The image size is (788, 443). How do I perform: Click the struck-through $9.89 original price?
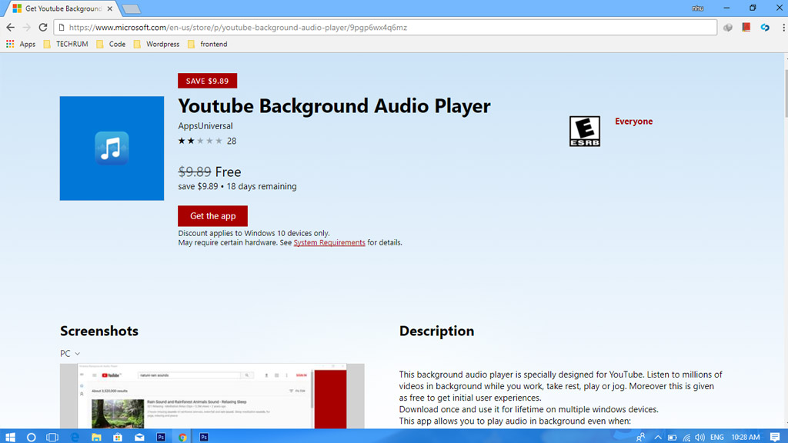pos(195,172)
